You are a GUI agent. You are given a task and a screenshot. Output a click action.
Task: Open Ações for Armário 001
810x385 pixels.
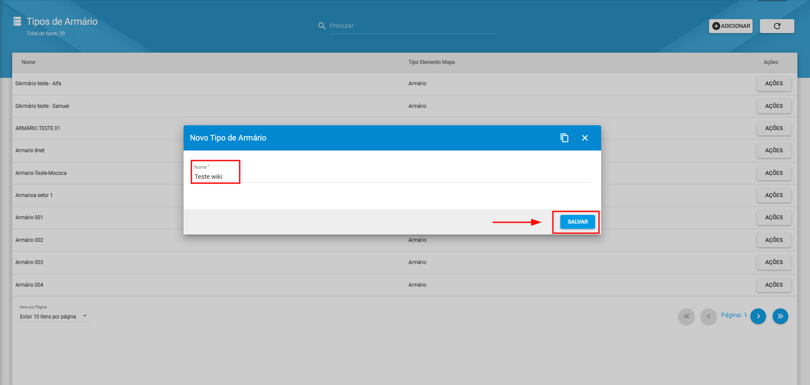(x=774, y=218)
